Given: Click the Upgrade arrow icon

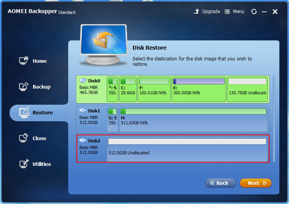Looking at the screenshot, I should pos(197,12).
